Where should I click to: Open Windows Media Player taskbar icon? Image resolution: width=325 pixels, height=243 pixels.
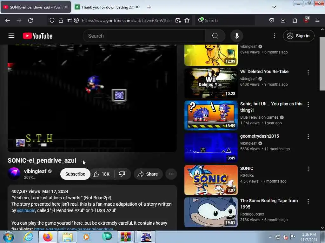(86, 237)
